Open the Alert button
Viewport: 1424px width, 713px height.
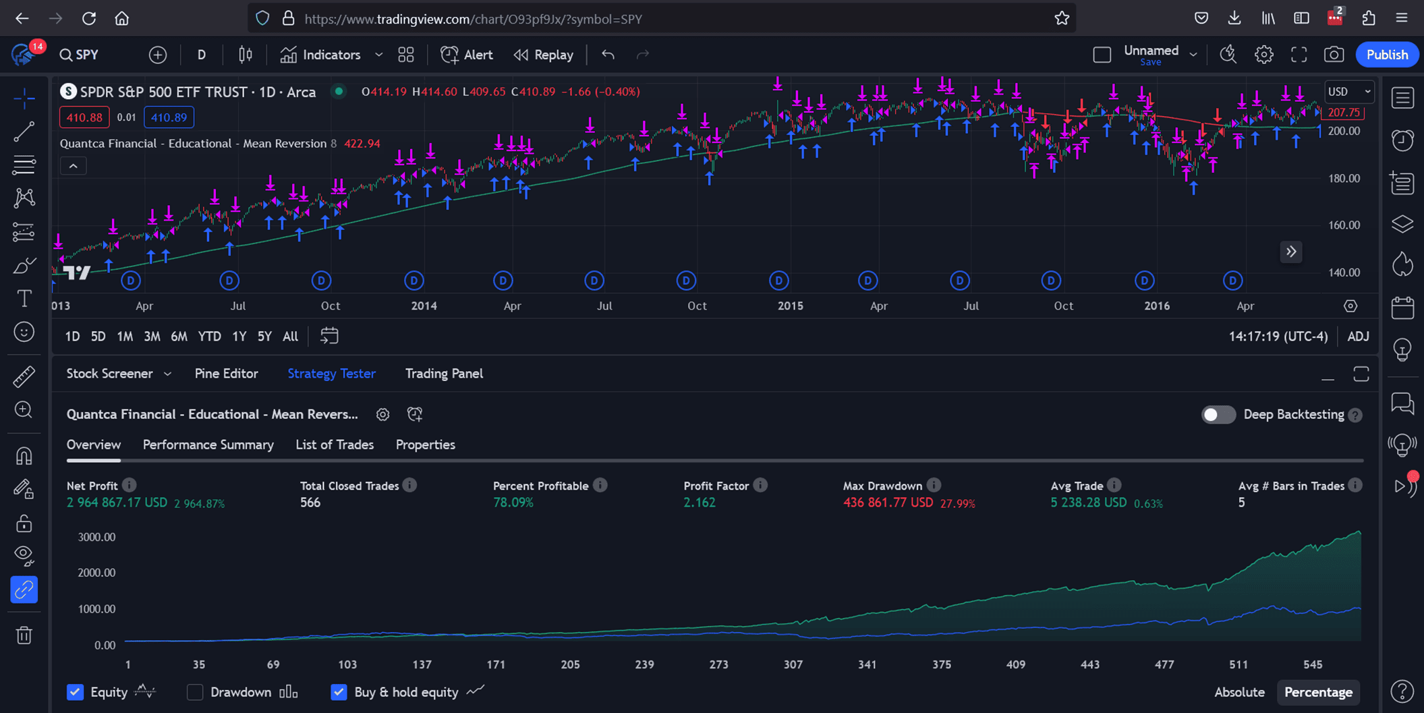click(x=466, y=55)
